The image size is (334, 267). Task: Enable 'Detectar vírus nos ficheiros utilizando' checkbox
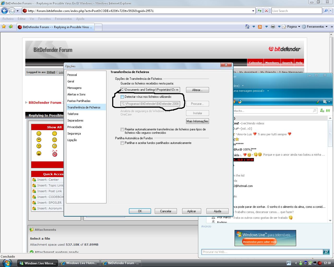(x=122, y=97)
